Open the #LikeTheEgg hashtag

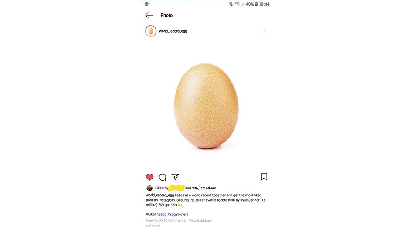156,215
